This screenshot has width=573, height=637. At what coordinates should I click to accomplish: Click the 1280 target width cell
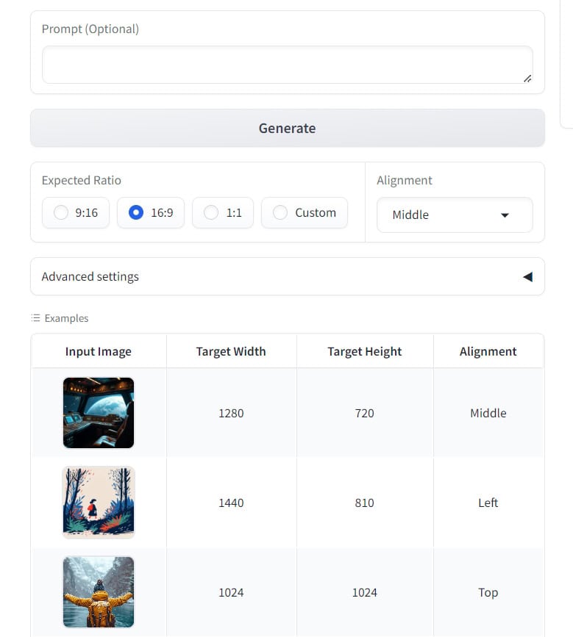pyautogui.click(x=231, y=413)
